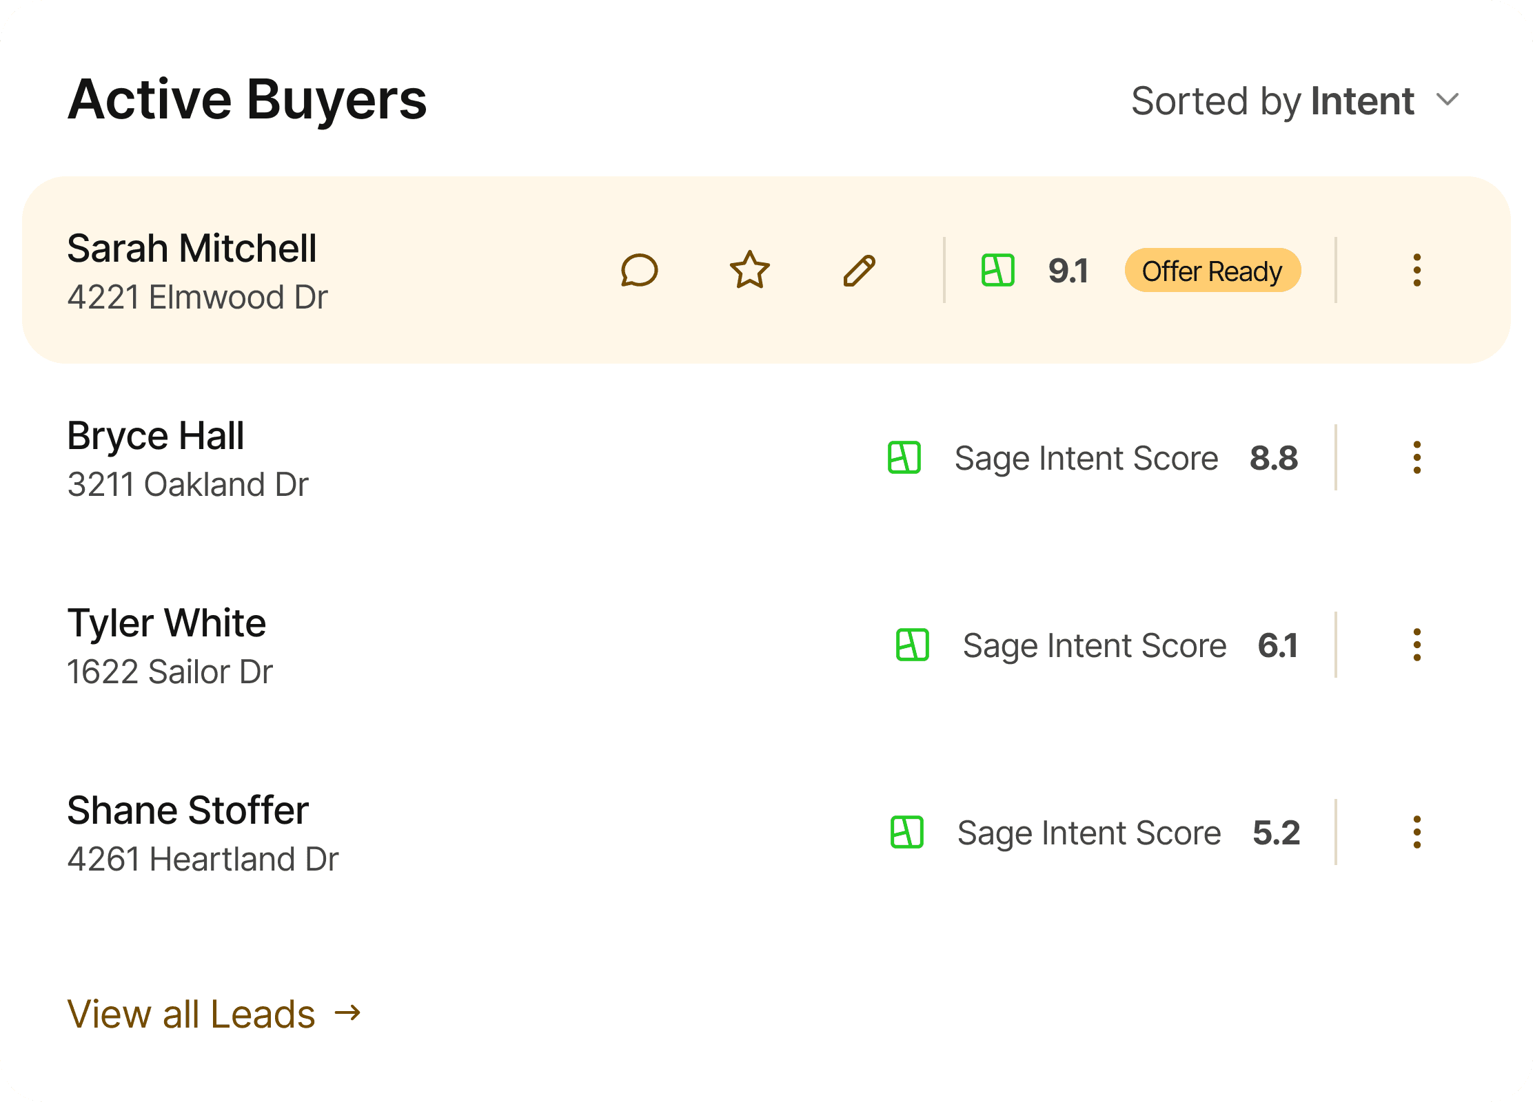The image size is (1533, 1102).
Task: Star Sarah Mitchell as favorite
Action: tap(749, 270)
